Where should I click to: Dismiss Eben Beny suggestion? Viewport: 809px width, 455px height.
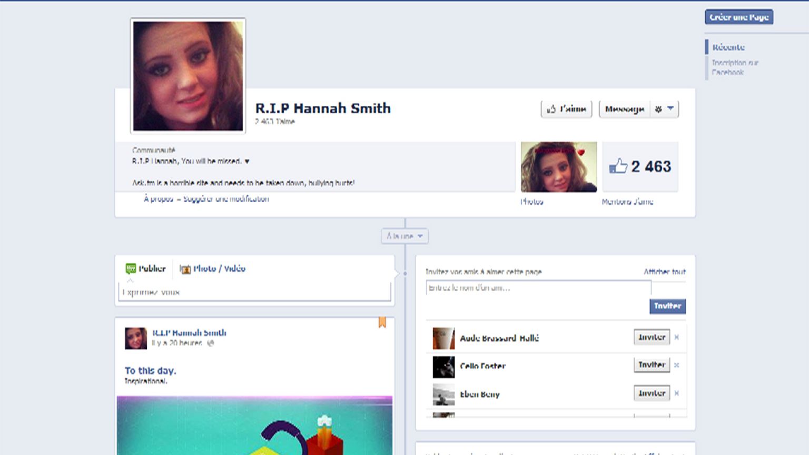677,393
